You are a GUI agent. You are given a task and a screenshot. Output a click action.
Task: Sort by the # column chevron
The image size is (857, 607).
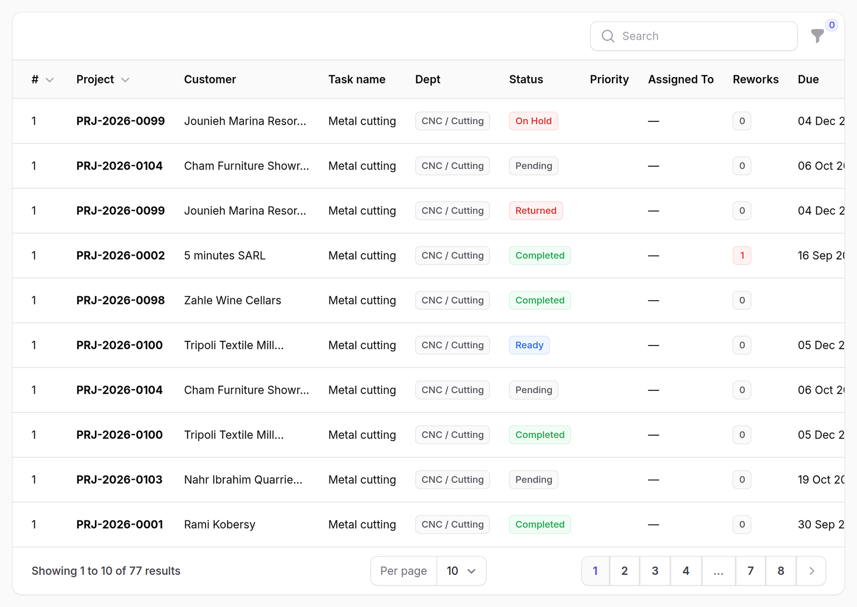tap(50, 80)
